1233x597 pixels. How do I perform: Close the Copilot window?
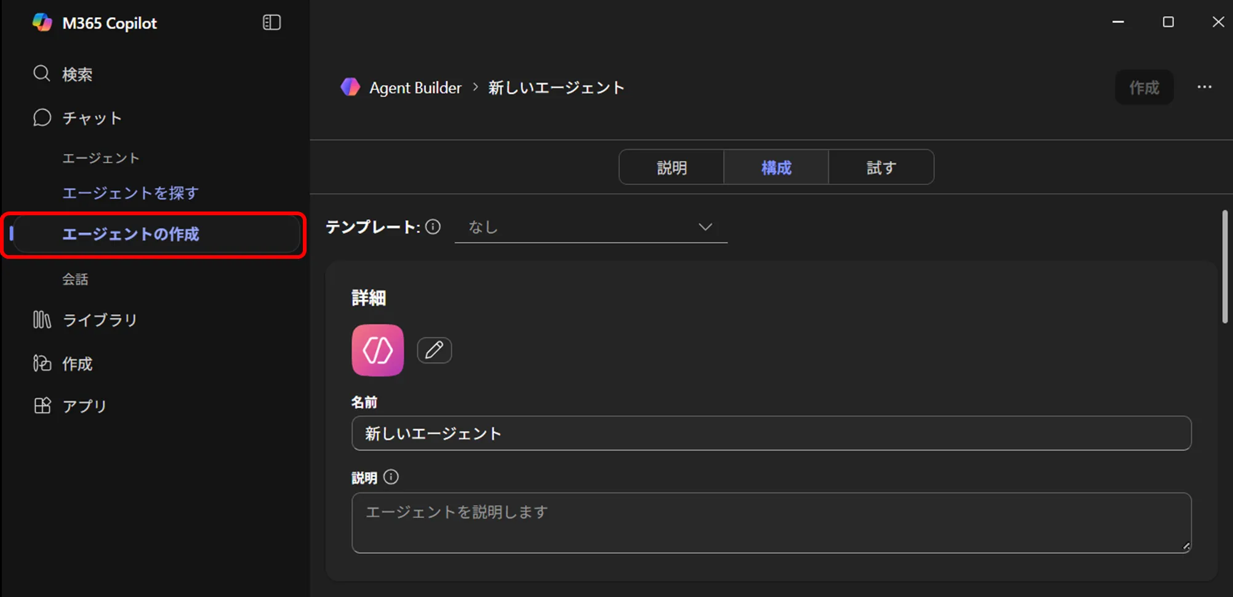coord(1218,22)
